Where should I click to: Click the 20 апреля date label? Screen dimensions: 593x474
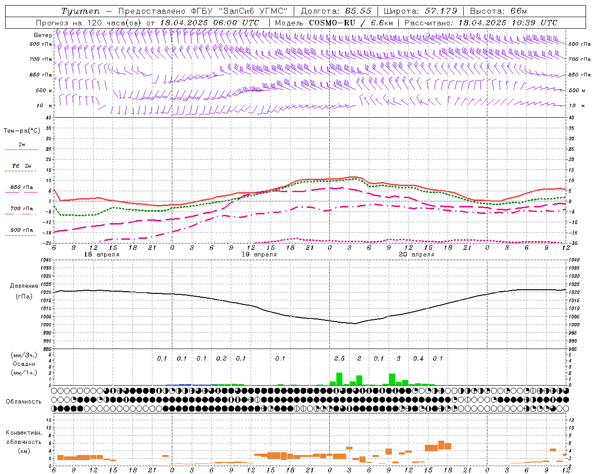416,255
